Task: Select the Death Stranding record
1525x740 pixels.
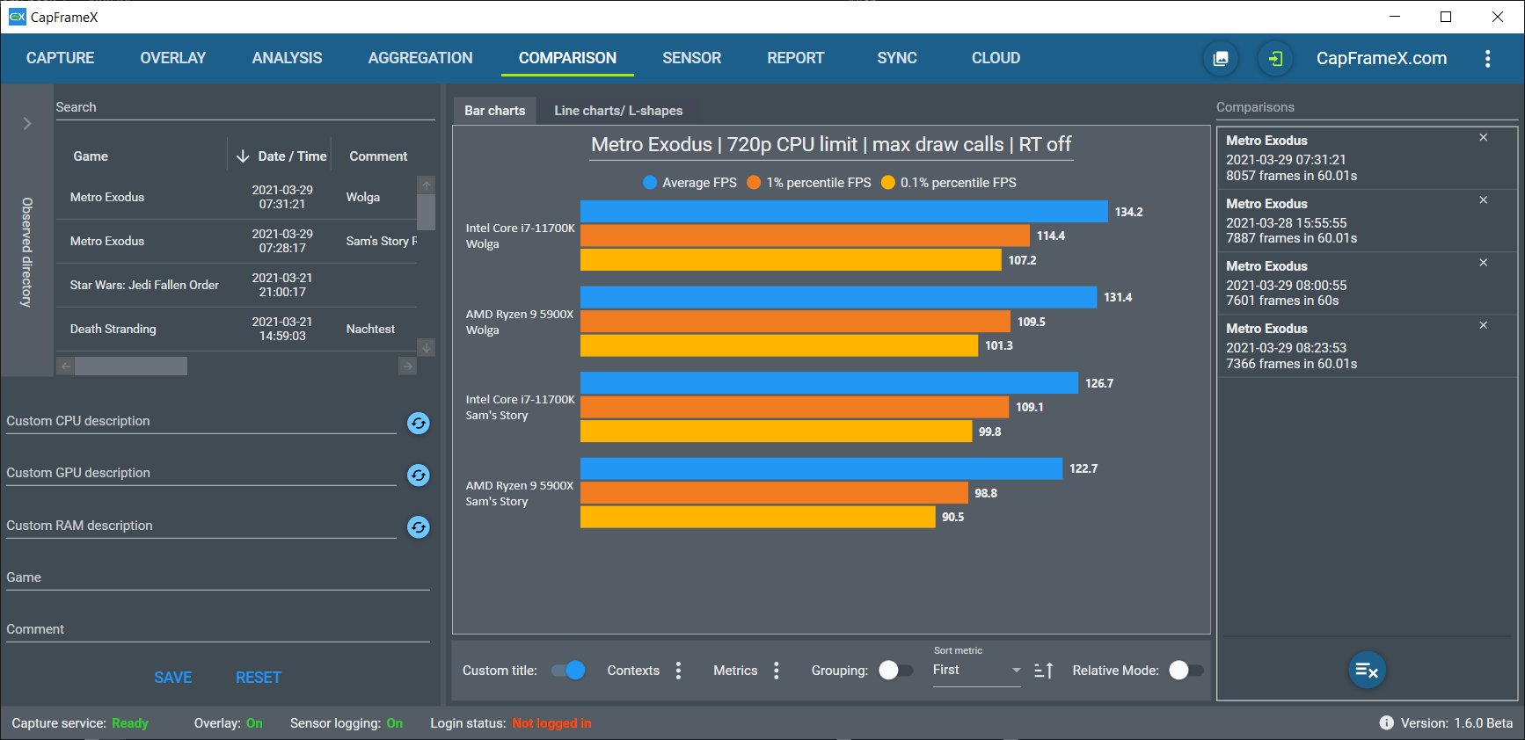Action: click(x=236, y=329)
